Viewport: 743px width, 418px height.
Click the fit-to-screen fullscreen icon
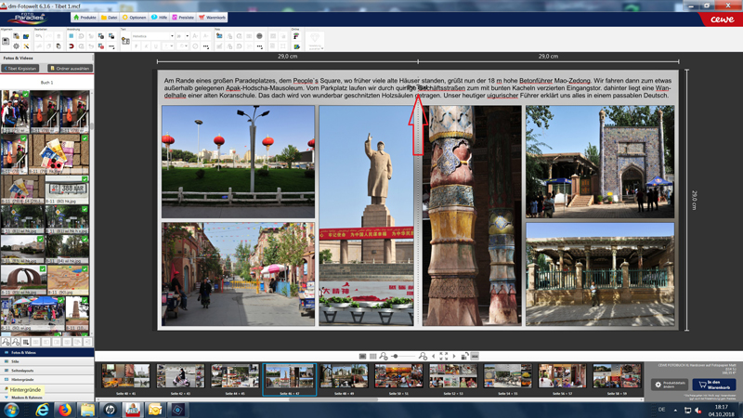click(443, 356)
